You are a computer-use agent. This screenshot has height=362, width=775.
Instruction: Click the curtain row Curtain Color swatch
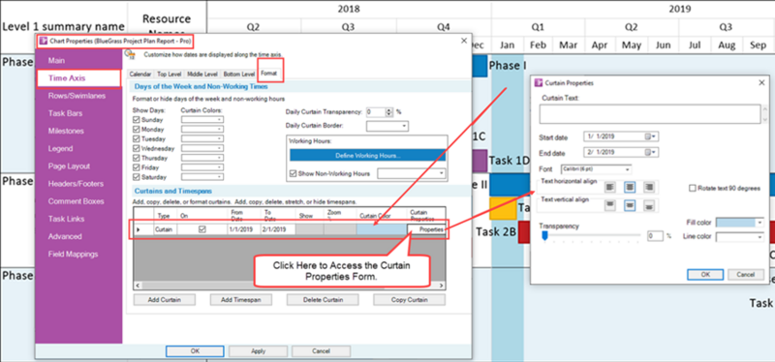pyautogui.click(x=381, y=229)
